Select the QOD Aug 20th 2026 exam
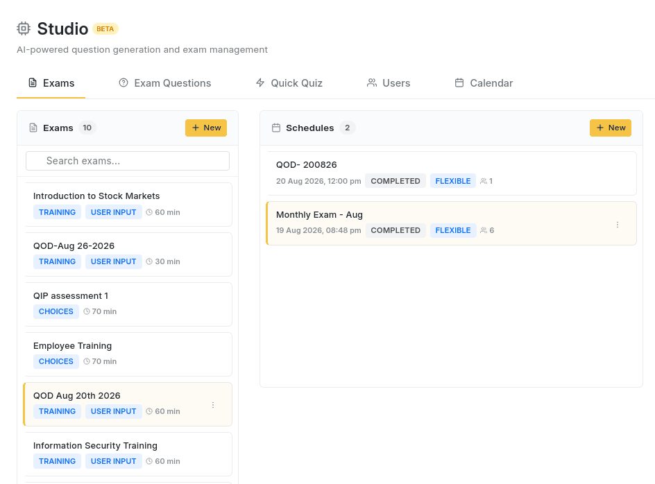Viewport: 655px width, 484px height. click(128, 404)
